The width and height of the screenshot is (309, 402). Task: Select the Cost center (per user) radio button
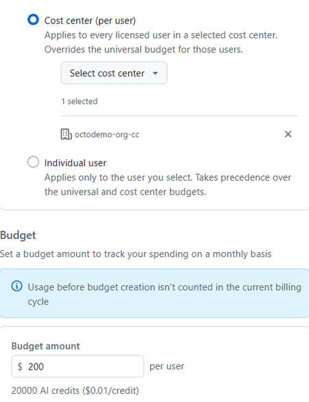point(33,20)
